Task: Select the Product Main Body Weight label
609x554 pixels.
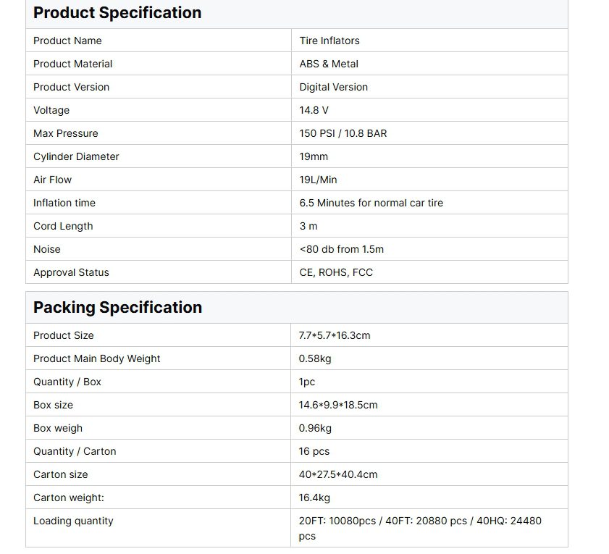Action: pos(97,358)
